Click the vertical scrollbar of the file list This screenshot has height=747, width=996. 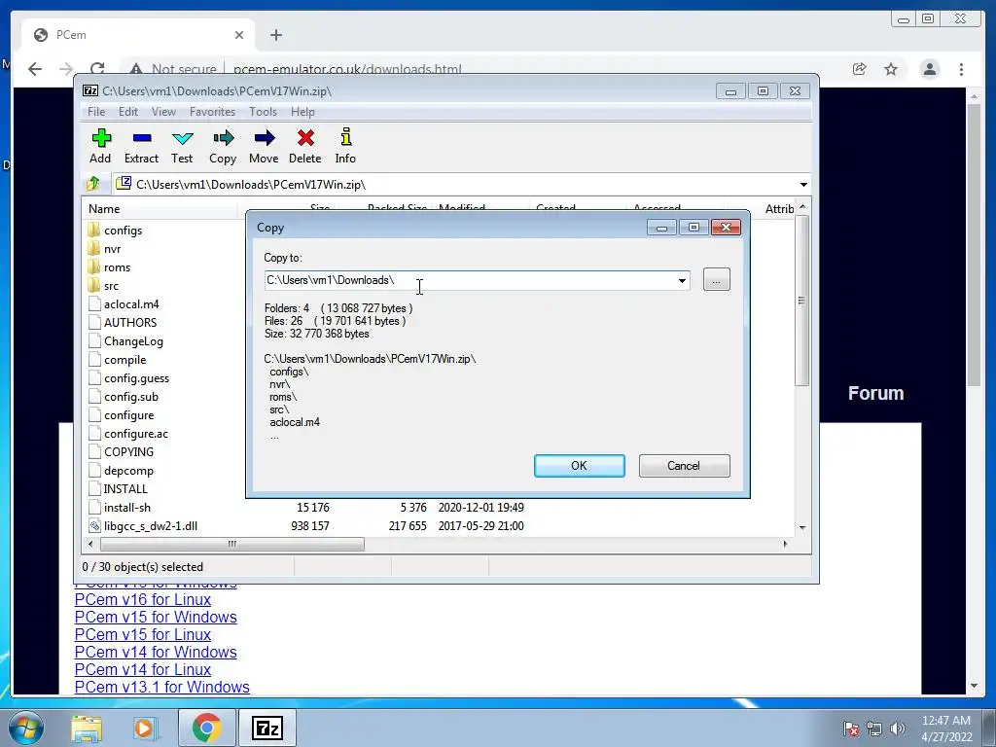[x=801, y=300]
